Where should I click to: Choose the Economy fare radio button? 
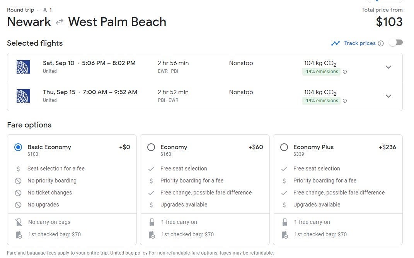pos(151,147)
